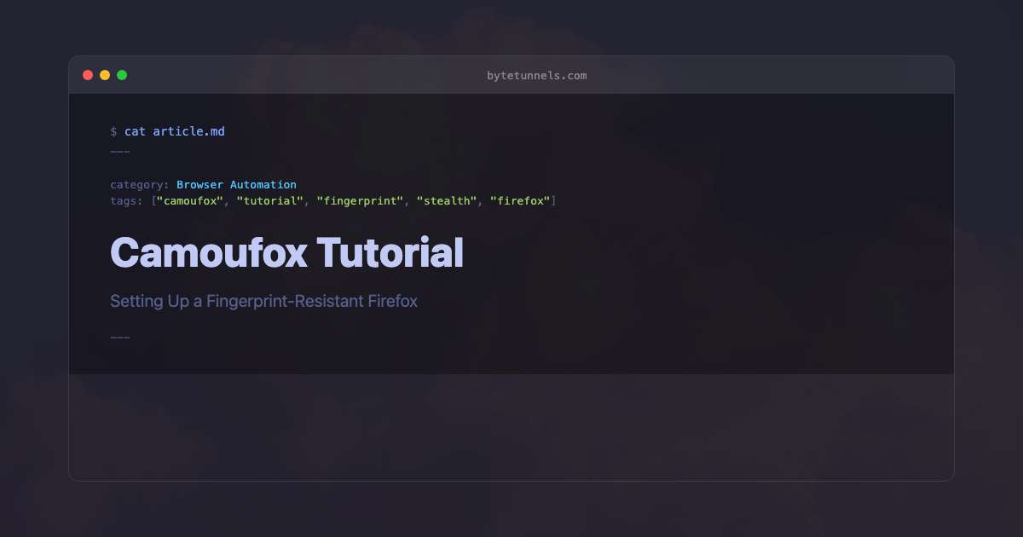Image resolution: width=1023 pixels, height=537 pixels.
Task: Click the upper frontmatter divider dashes
Action: tap(119, 150)
